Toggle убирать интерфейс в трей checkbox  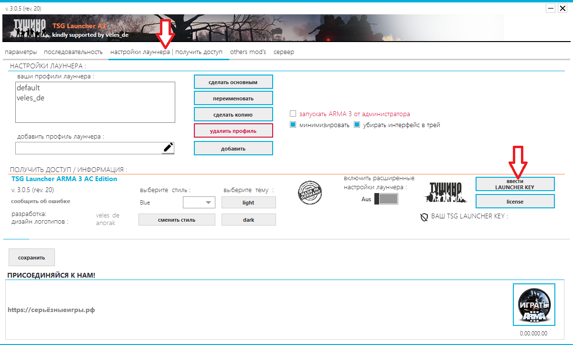[357, 125]
